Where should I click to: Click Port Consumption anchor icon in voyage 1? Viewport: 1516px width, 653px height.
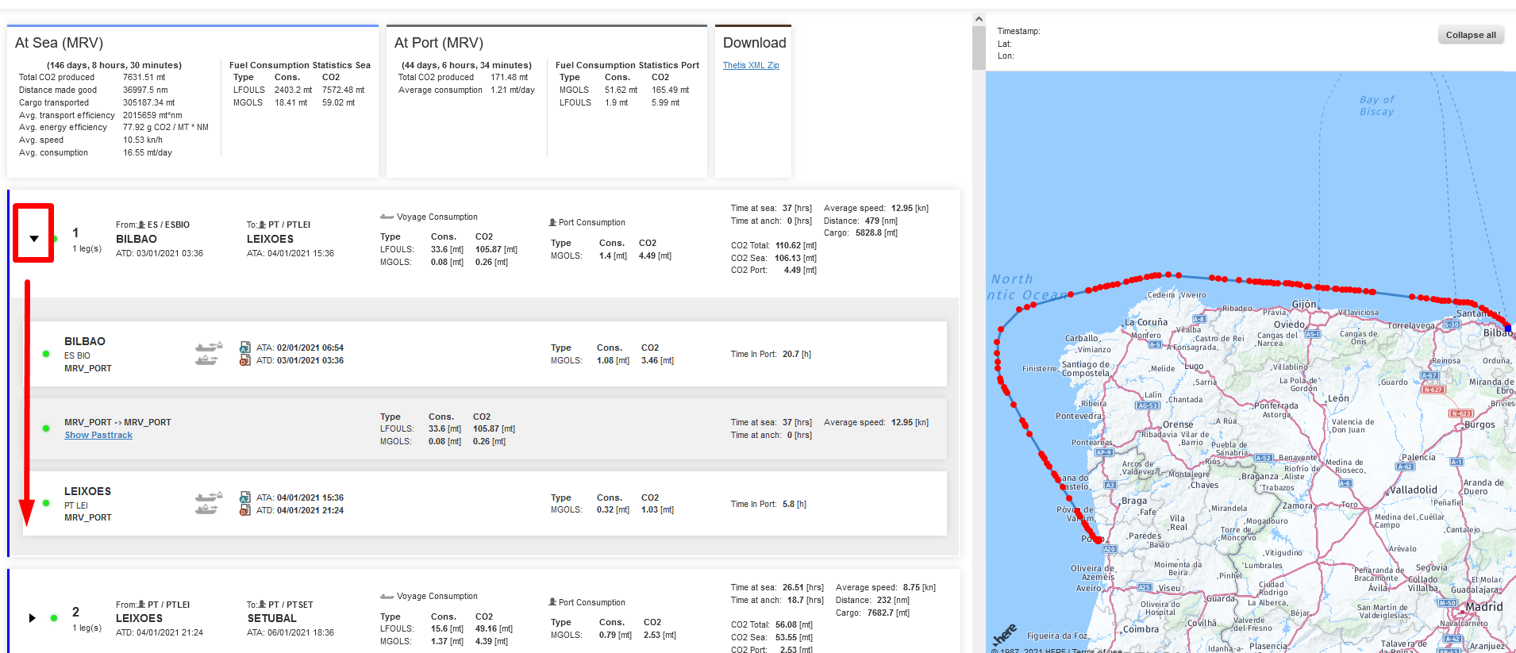(x=552, y=222)
